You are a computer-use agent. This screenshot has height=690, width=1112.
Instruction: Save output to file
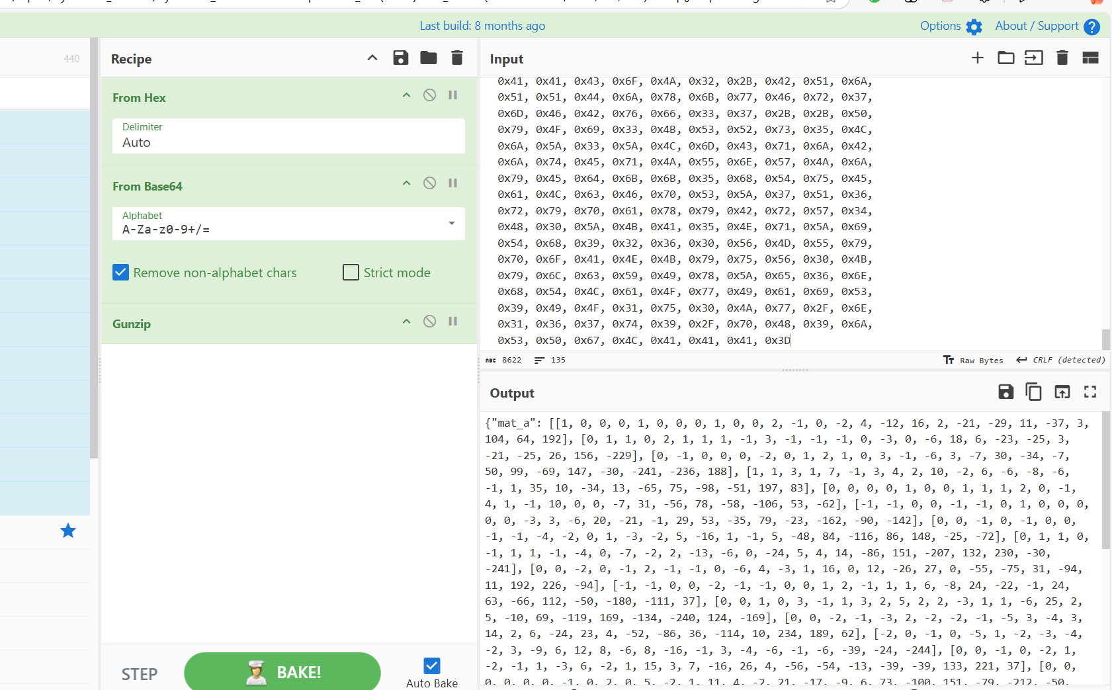coord(1005,392)
